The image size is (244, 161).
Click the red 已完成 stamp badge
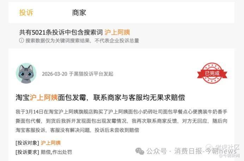point(212,73)
